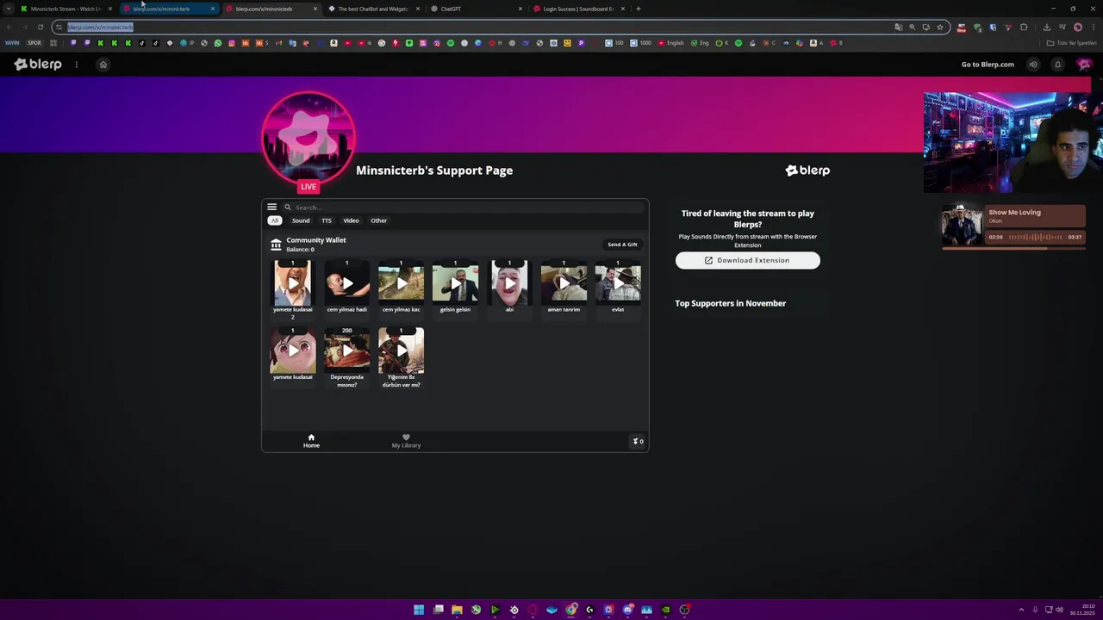Play the aman tanrım sound
Viewport: 1103px width, 620px height.
click(x=564, y=283)
